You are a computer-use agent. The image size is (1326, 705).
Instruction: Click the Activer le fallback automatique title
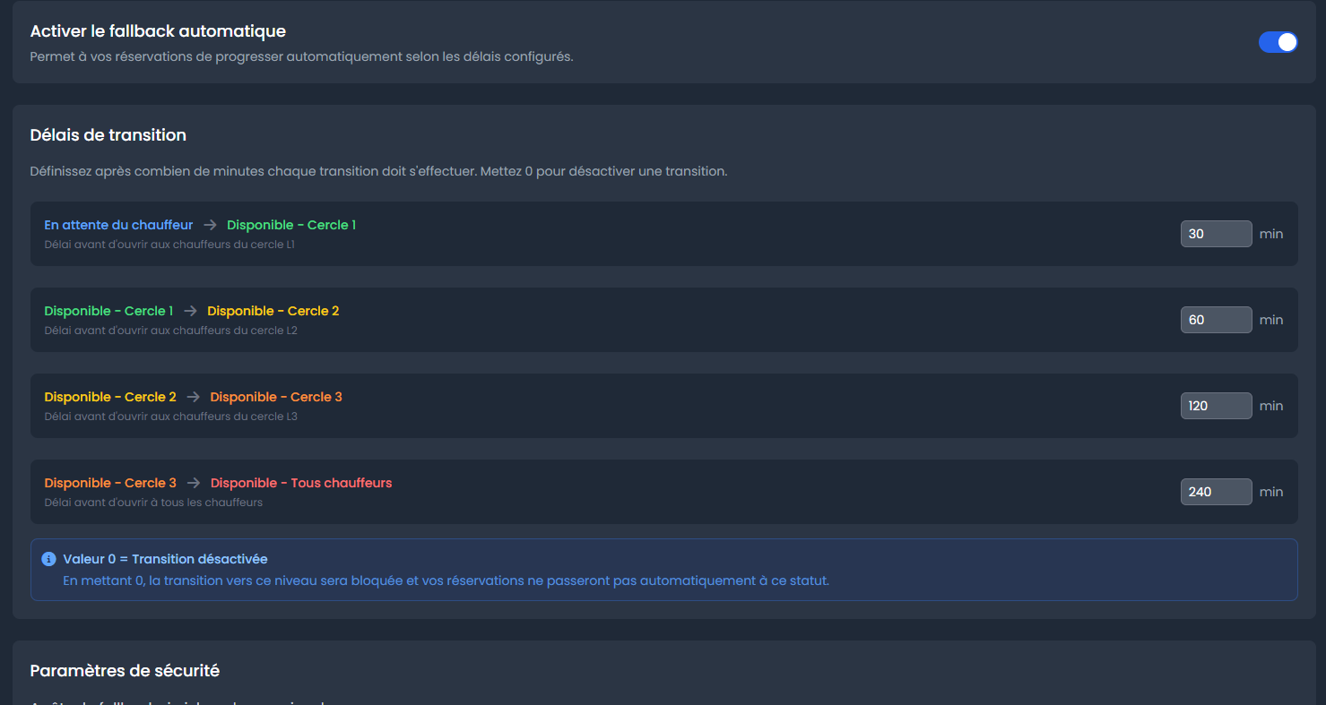(158, 31)
